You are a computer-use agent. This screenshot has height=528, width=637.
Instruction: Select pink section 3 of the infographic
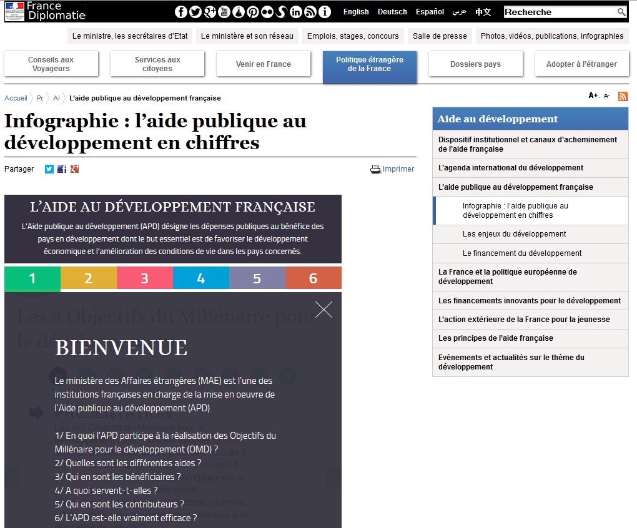[x=145, y=278]
